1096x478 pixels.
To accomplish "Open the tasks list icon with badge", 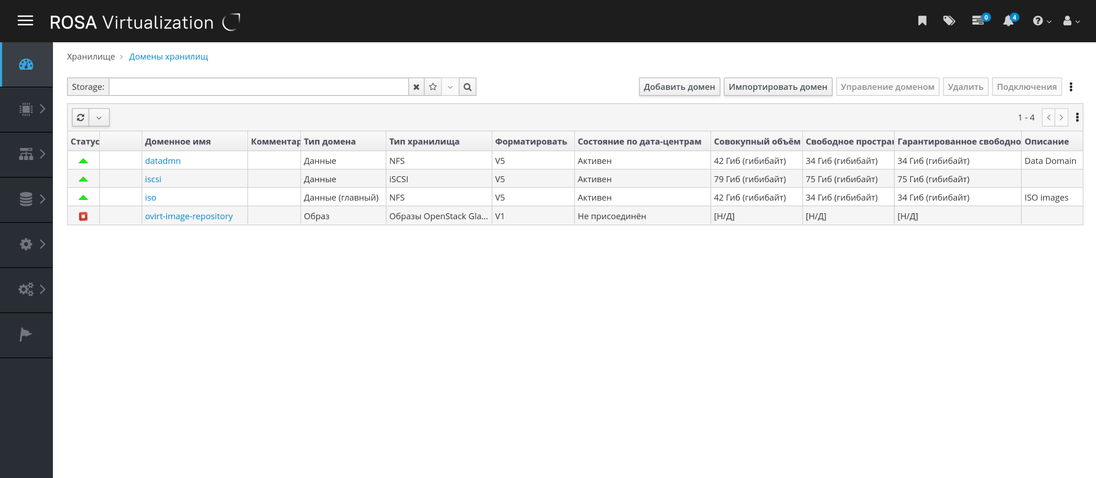I will tap(978, 21).
